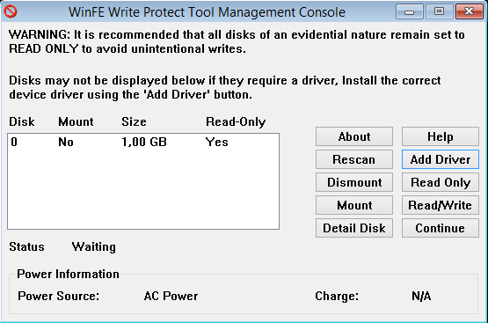Close the WinFE Write Protect Tool window
This screenshot has height=323, width=488.
tap(469, 11)
